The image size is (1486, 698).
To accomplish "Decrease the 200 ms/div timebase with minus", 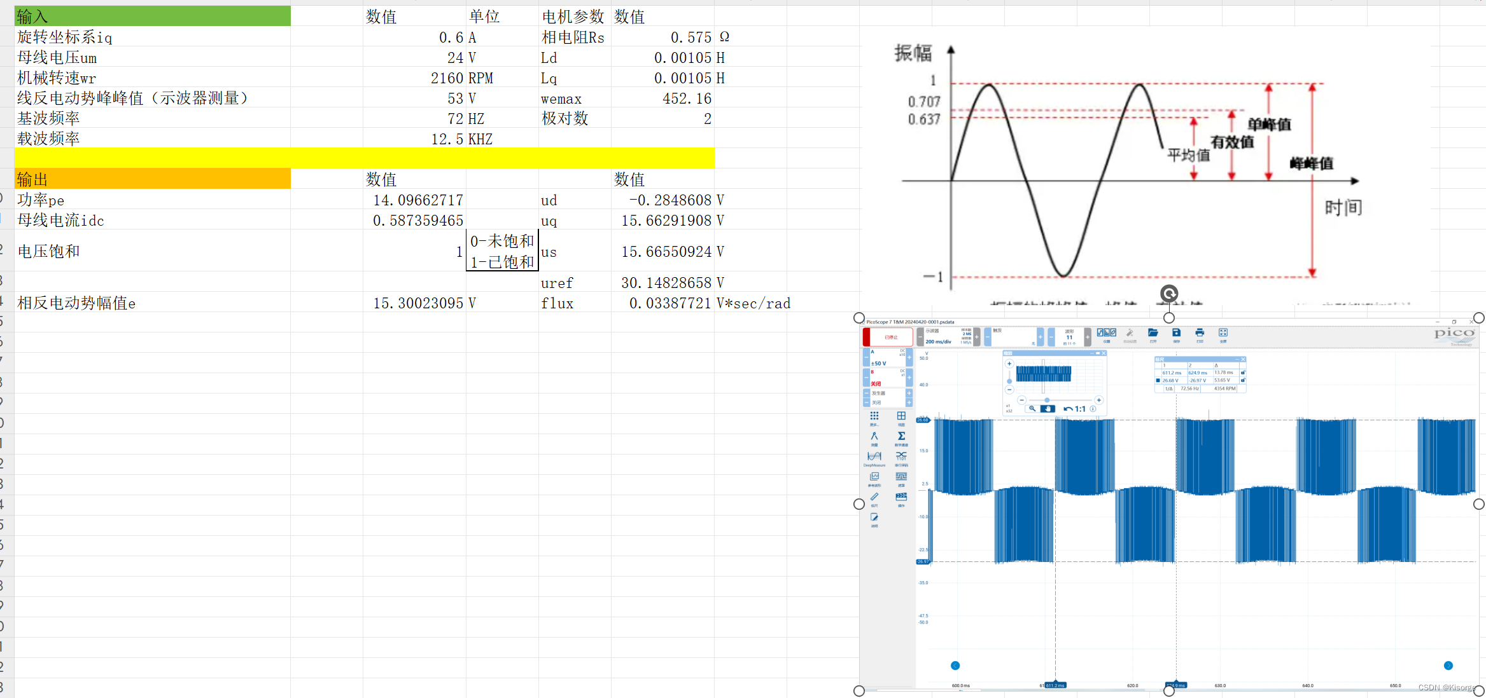I will click(x=920, y=337).
